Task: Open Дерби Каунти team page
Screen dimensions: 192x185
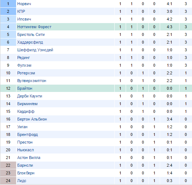Action: [30, 96]
